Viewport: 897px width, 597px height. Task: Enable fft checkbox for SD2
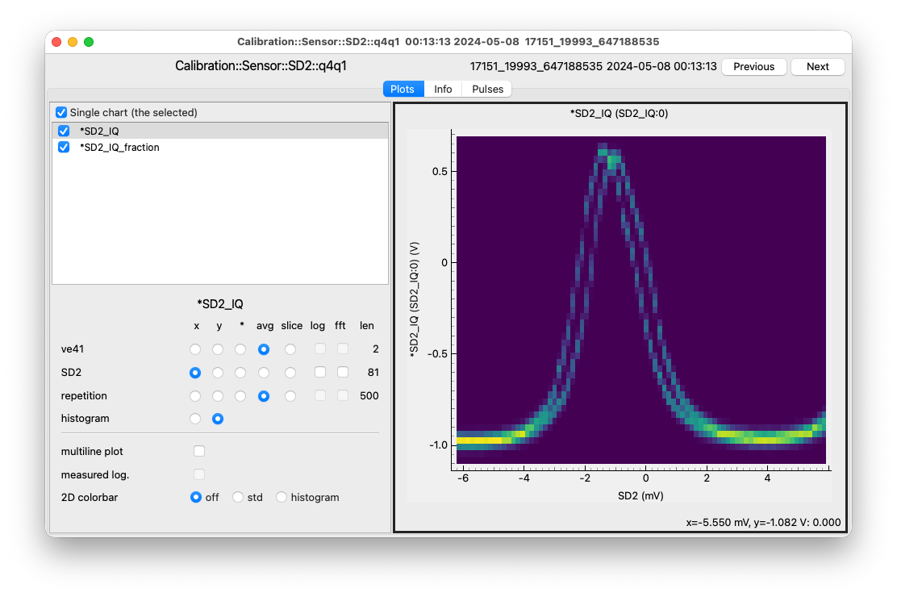[x=342, y=372]
